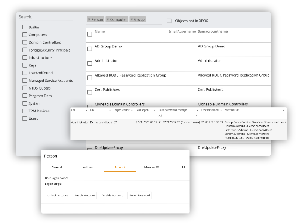Open the Last password change column dropdown

[198, 110]
